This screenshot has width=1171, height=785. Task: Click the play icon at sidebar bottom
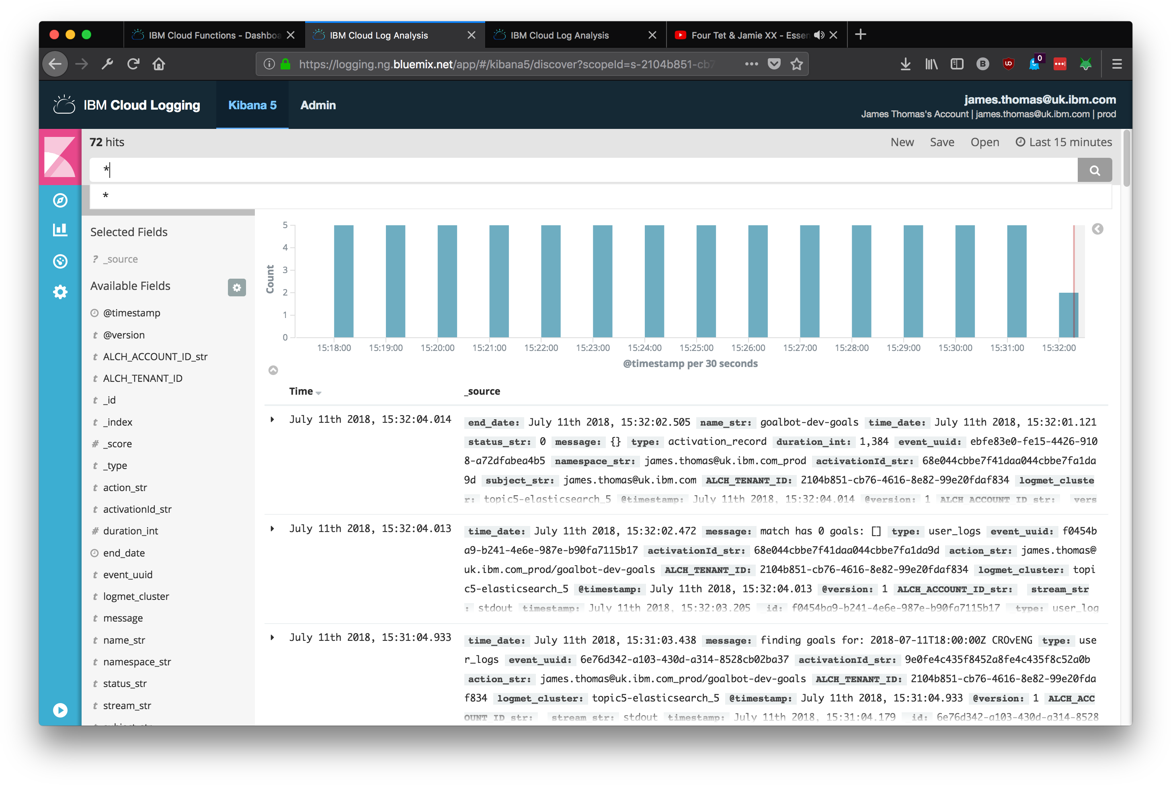60,710
